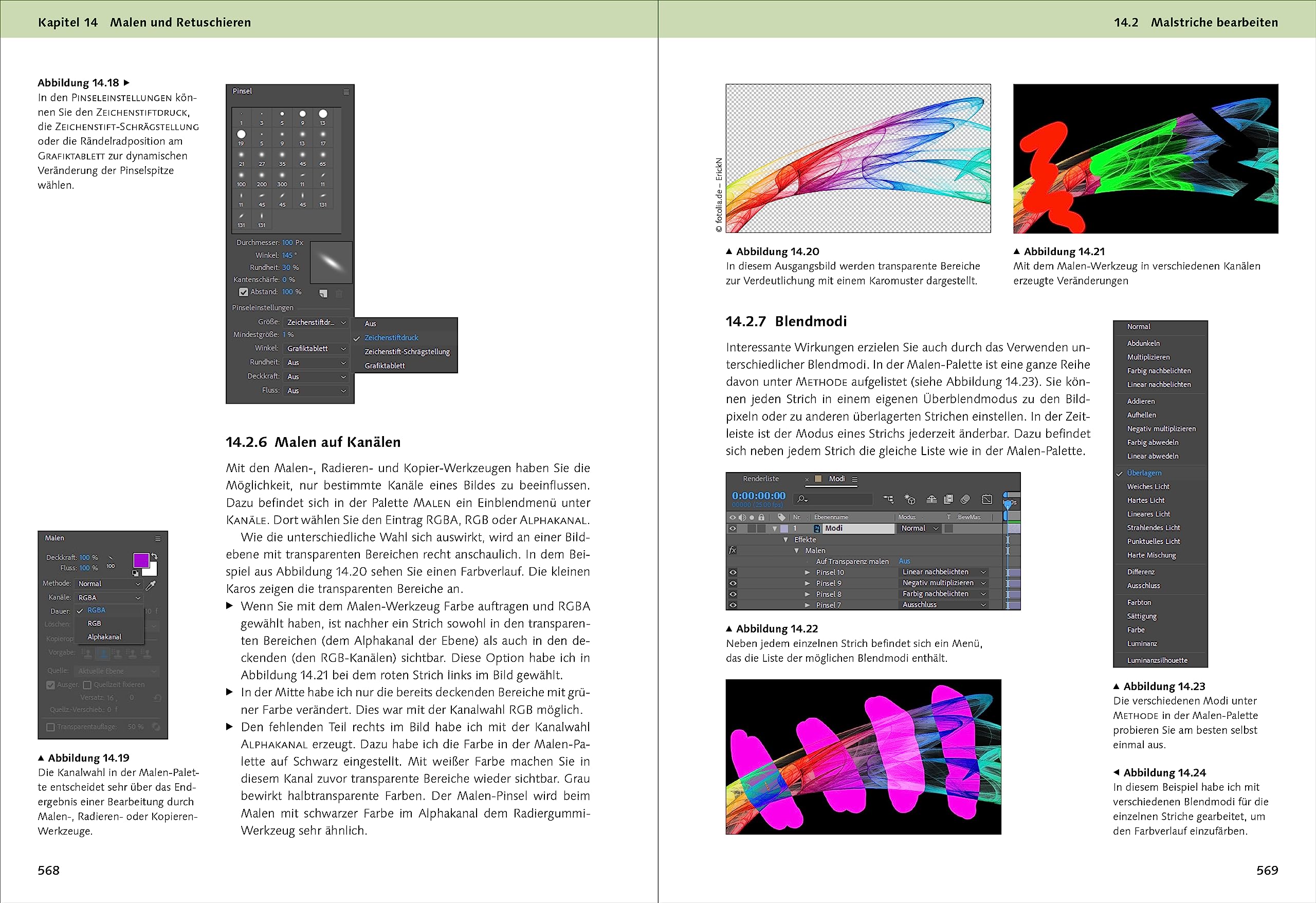Toggle the shy layers icon in the timeline
The image size is (1316, 903).
(931, 499)
